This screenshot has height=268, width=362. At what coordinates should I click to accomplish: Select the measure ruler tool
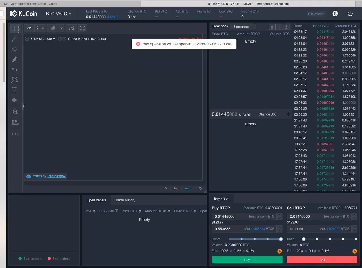(x=15, y=122)
